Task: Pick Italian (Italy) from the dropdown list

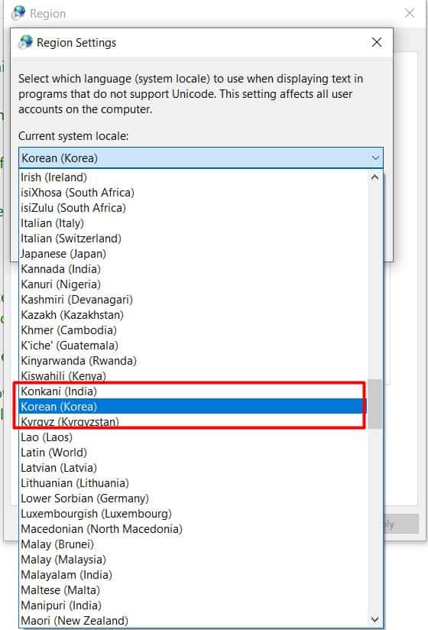Action: point(193,223)
